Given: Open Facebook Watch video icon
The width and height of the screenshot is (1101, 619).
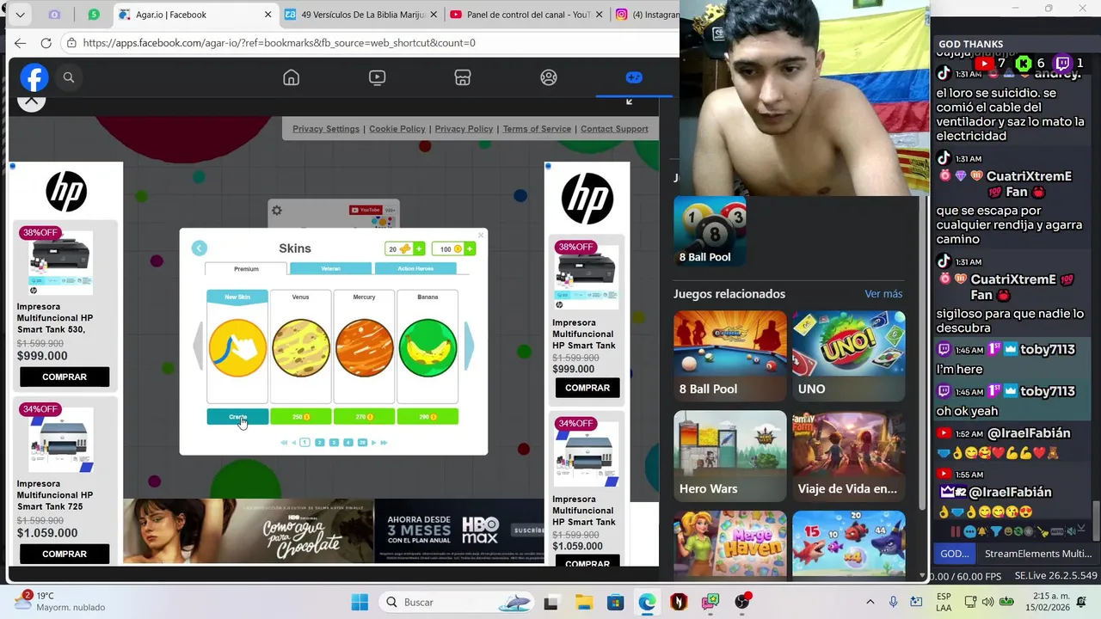Looking at the screenshot, I should 377,77.
